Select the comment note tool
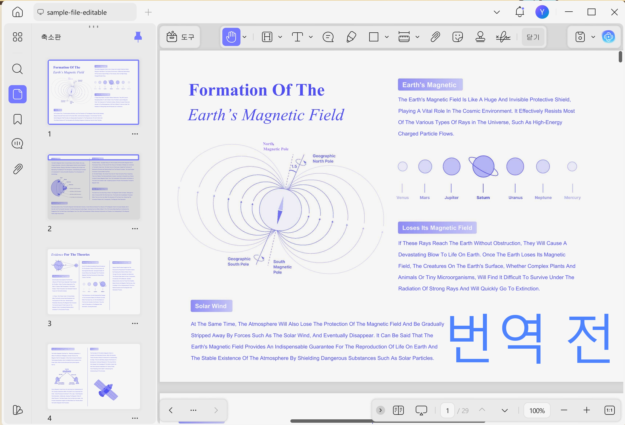 pos(328,37)
